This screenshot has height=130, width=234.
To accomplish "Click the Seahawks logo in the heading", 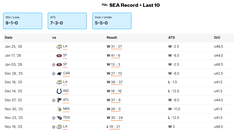I will point(105,5).
